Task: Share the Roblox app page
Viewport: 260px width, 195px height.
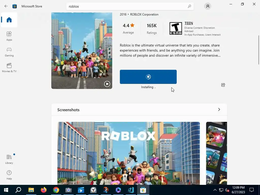Action: [223, 85]
